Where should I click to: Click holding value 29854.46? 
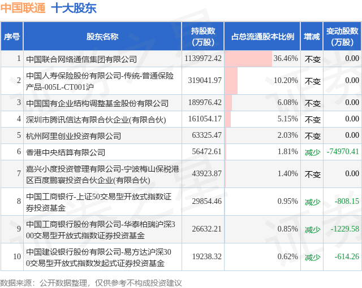coord(206,201)
